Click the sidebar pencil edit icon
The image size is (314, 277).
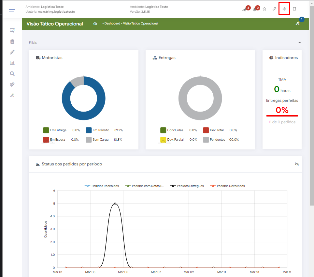click(x=12, y=52)
